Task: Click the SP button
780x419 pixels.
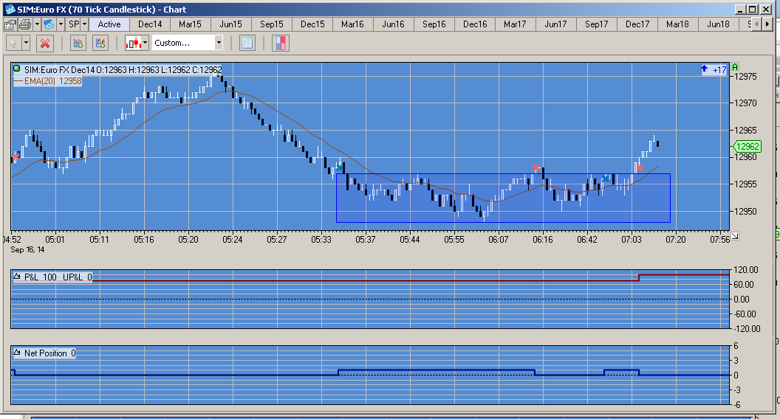Action: tap(74, 24)
